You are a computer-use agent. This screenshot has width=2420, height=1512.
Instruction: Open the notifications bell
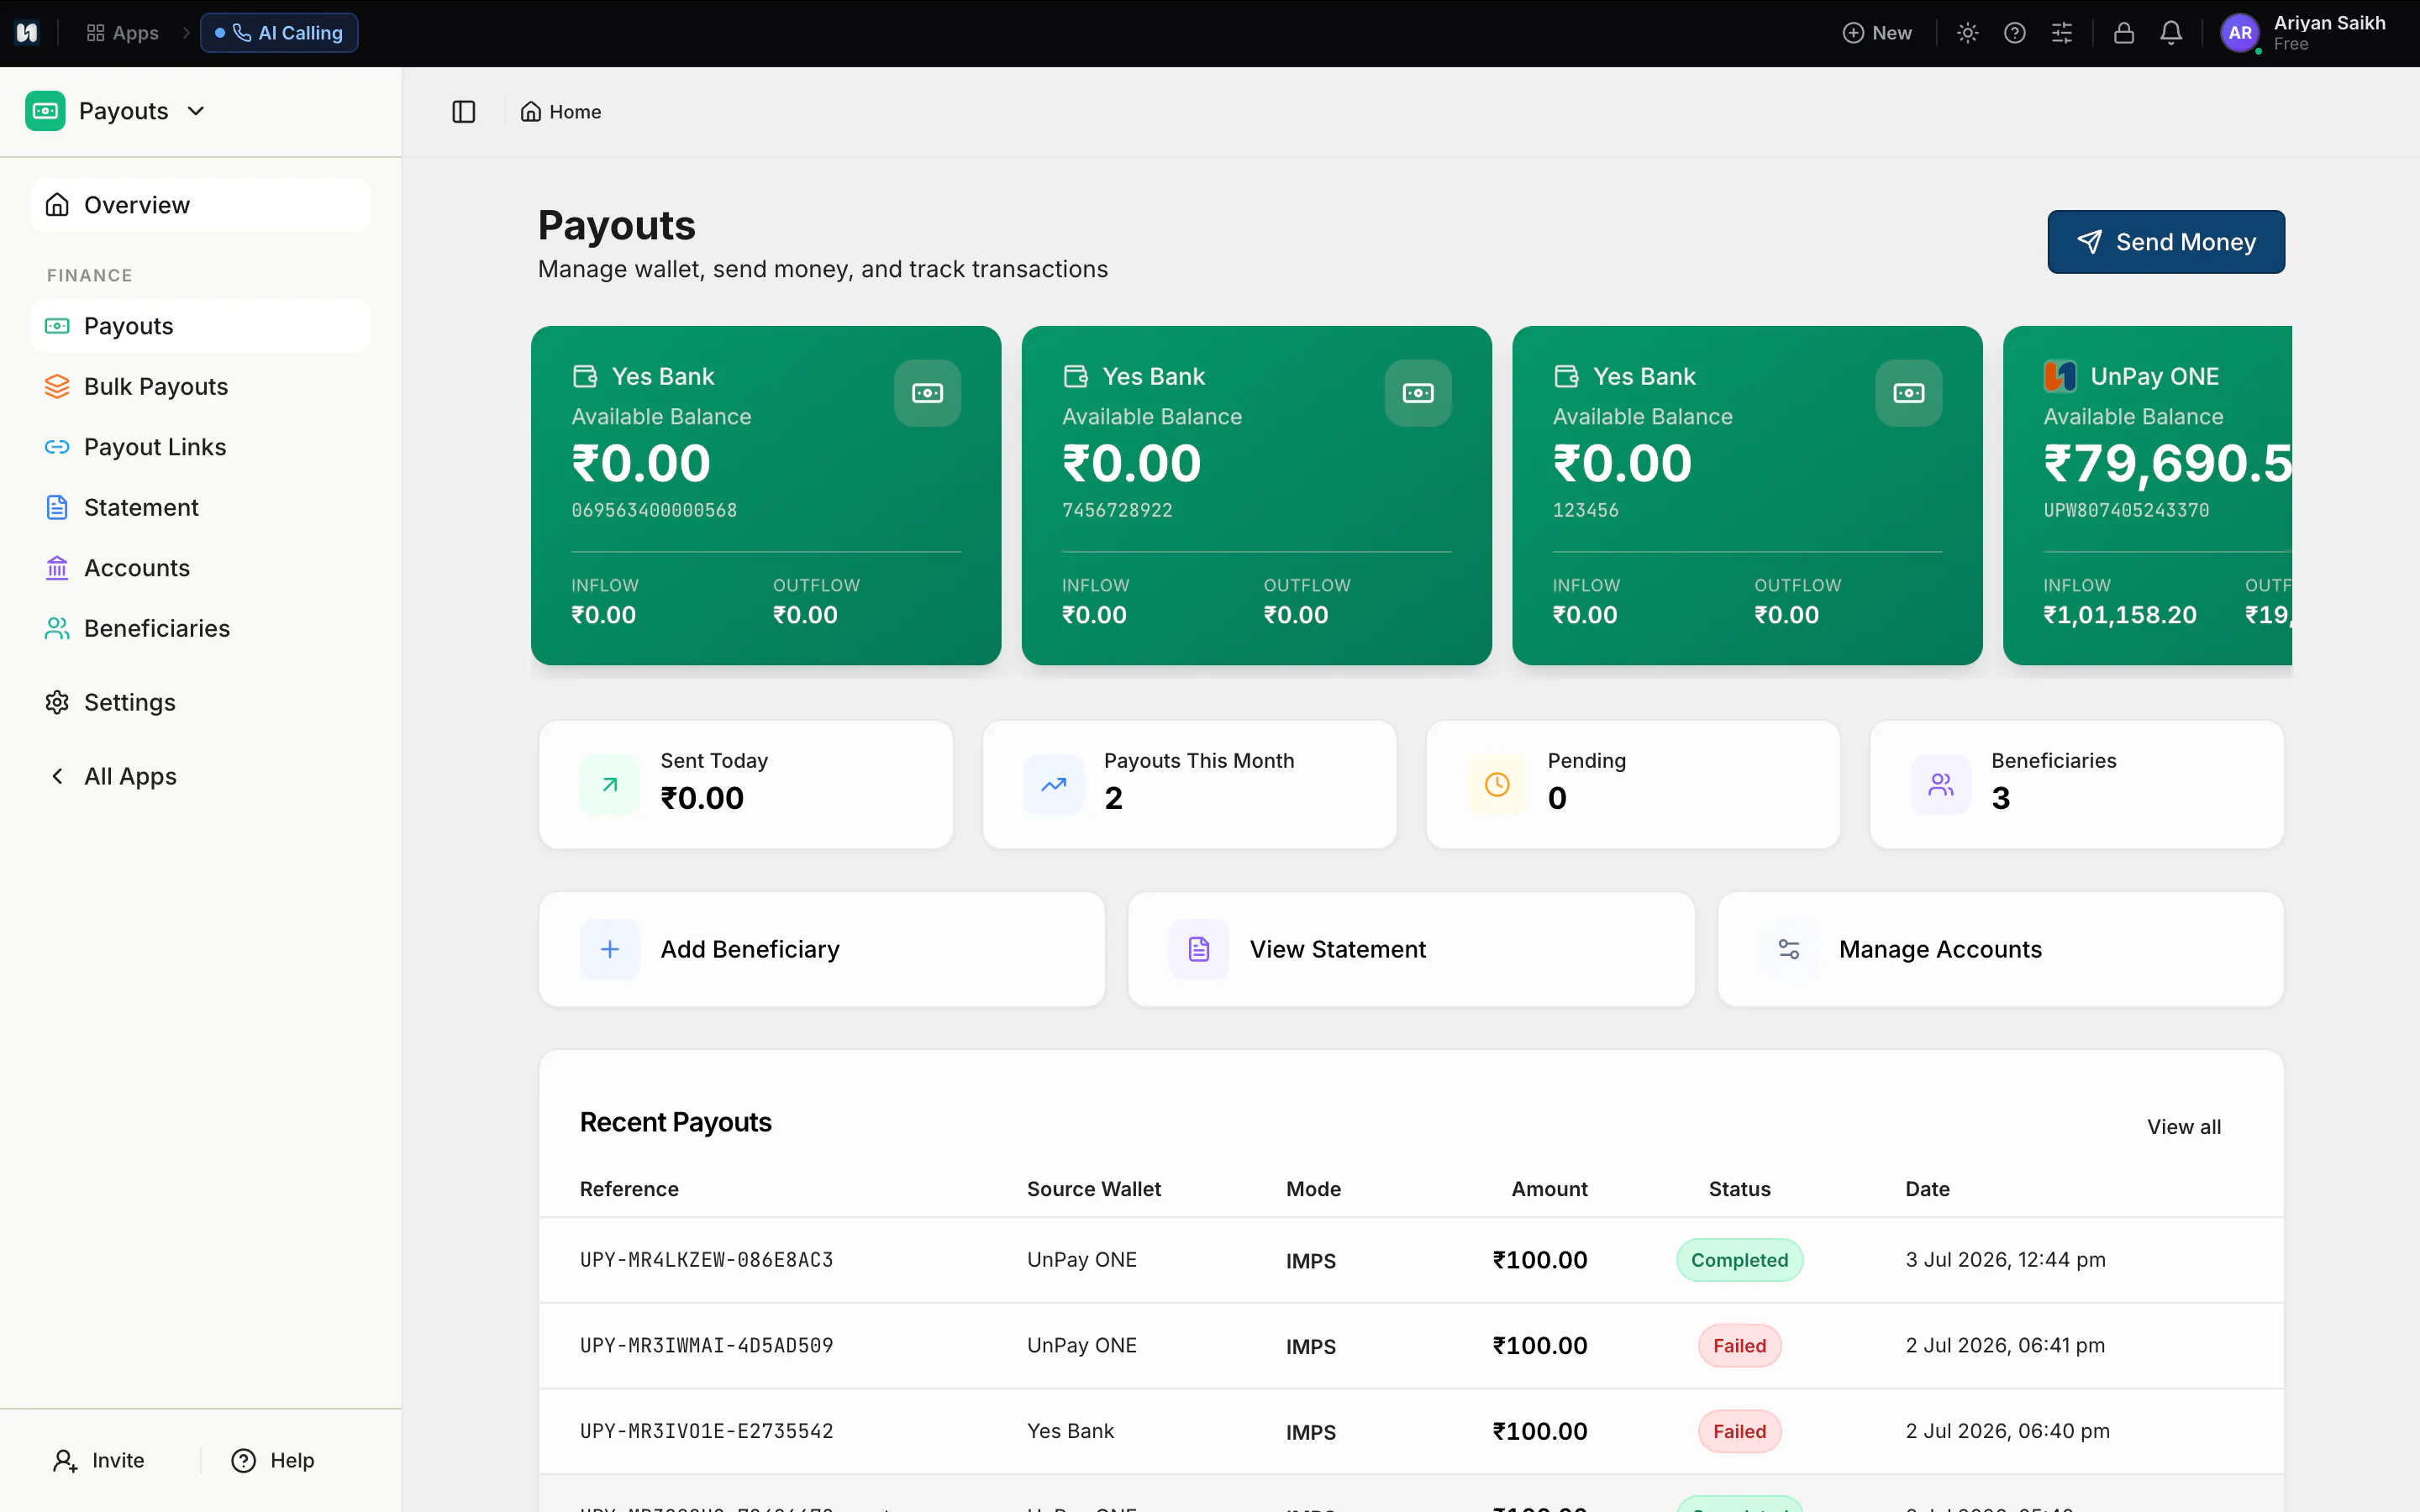pyautogui.click(x=2171, y=33)
